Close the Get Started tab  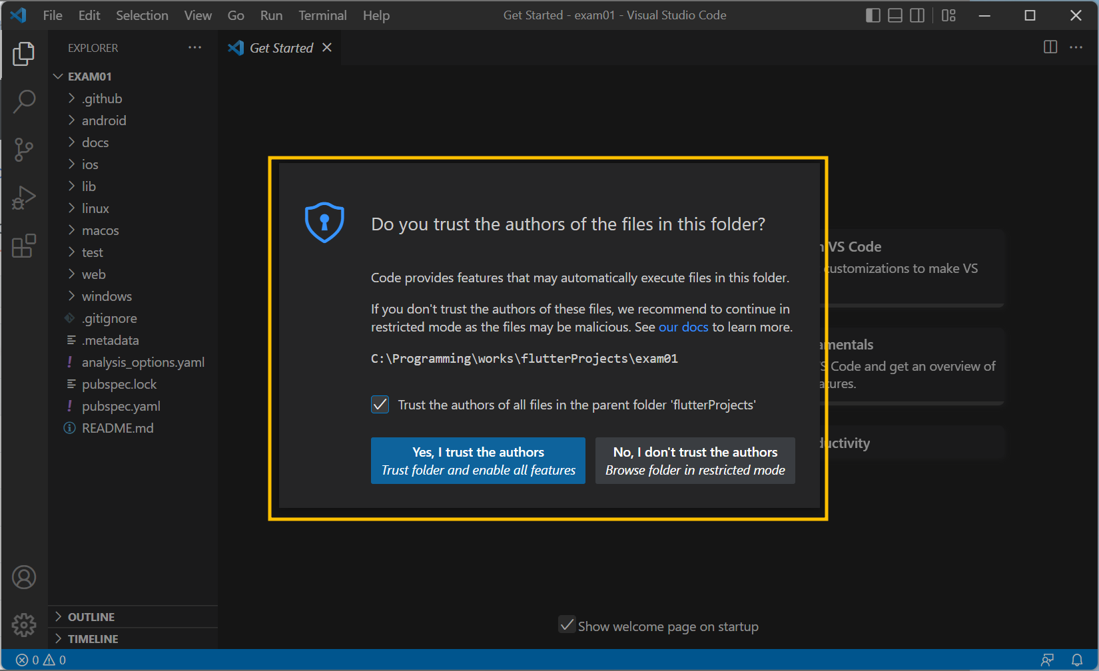(x=327, y=47)
